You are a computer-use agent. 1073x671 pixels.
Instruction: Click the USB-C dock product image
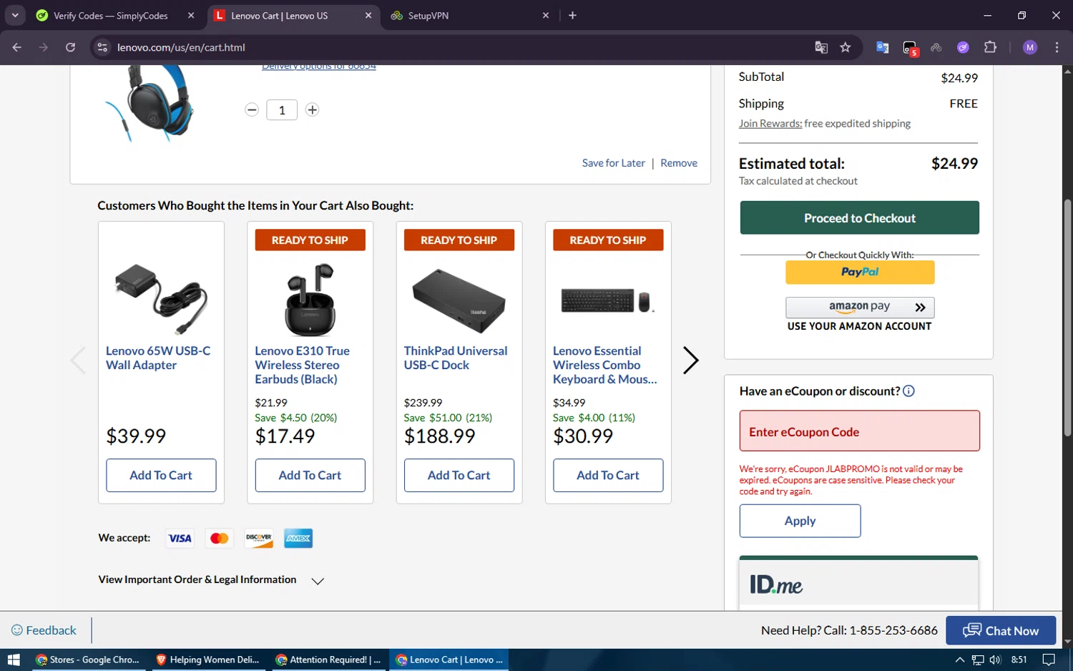(459, 300)
